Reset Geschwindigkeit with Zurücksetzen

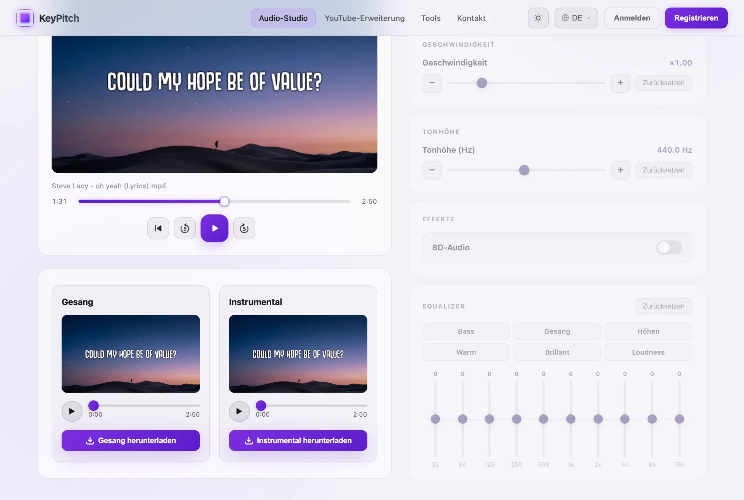click(x=663, y=83)
